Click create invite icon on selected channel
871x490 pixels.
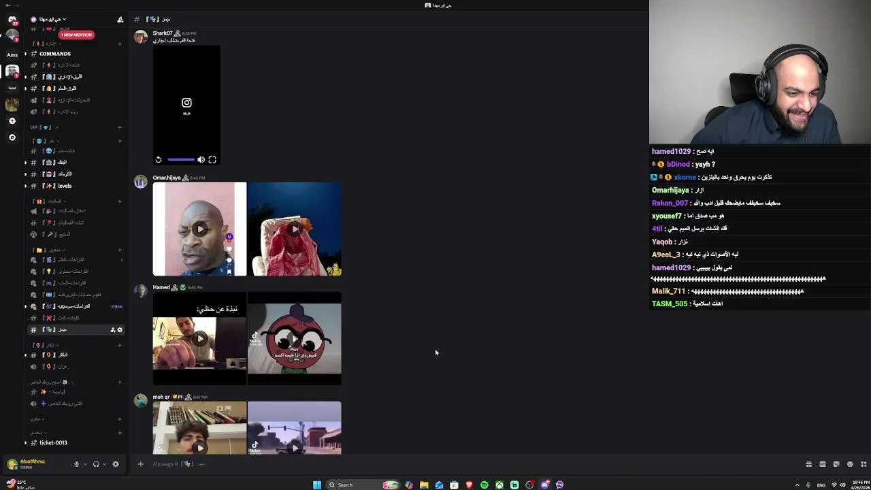pos(112,330)
